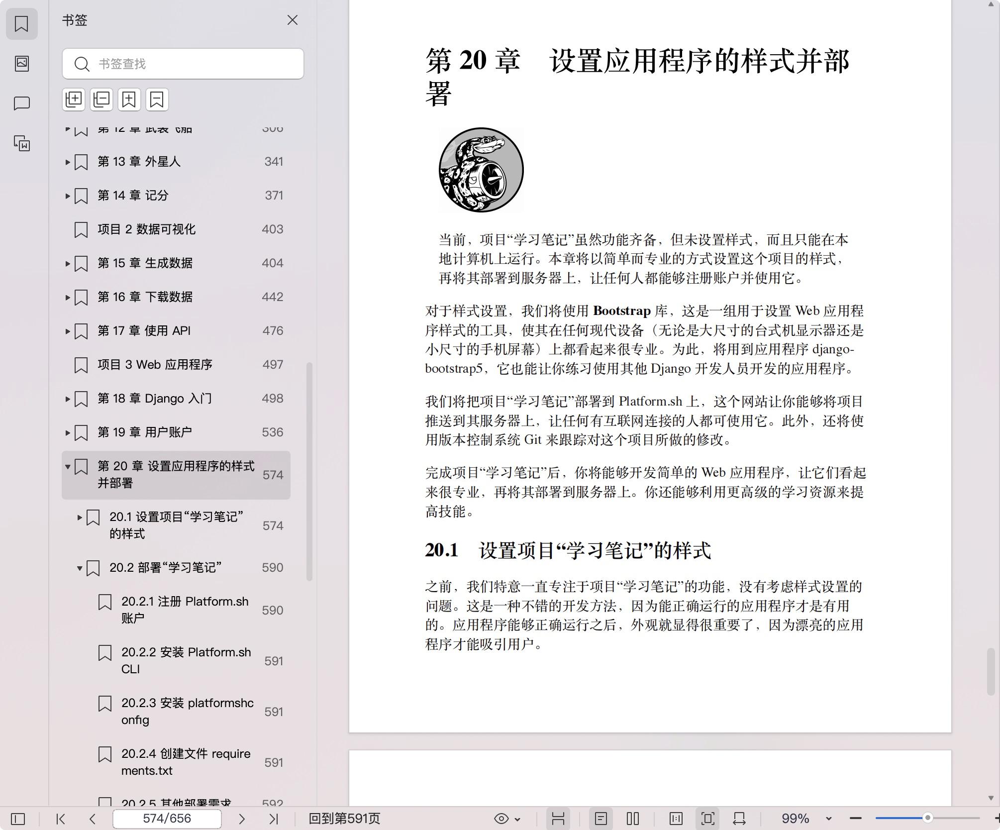
Task: Close the 书签 bookmarks panel
Action: (x=293, y=20)
